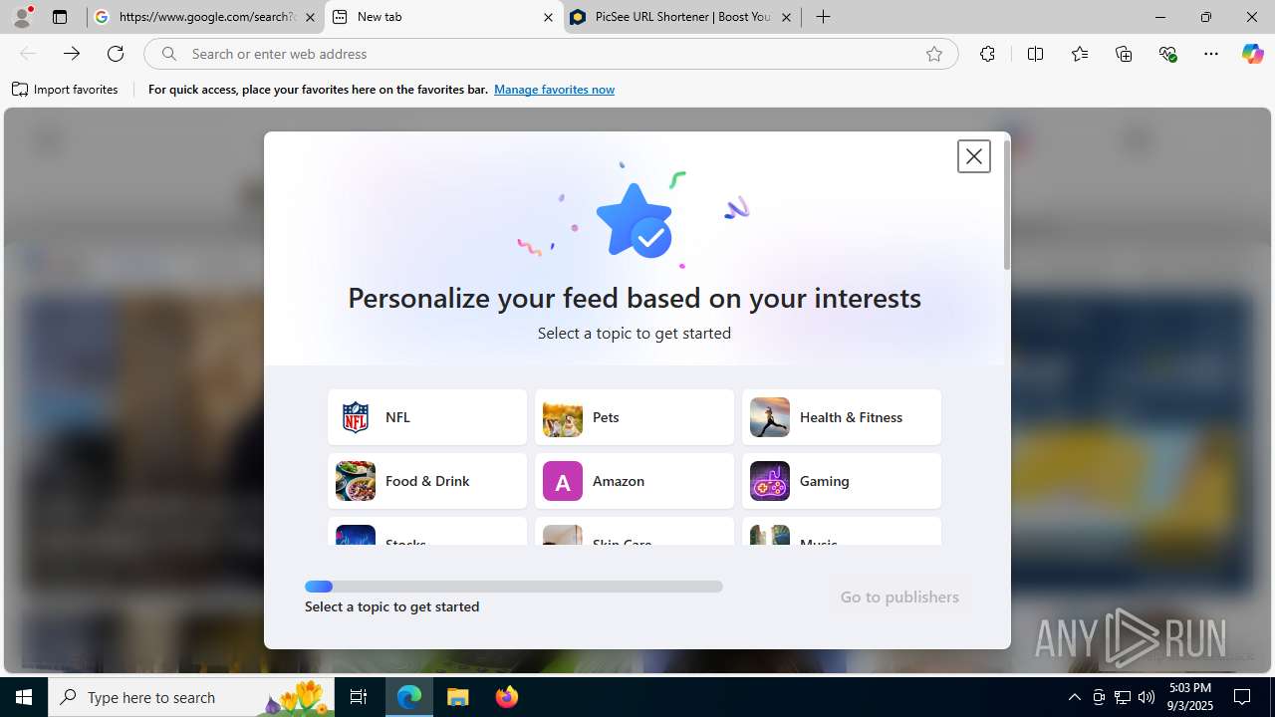Image resolution: width=1275 pixels, height=717 pixels.
Task: Close the New tab tab
Action: pyautogui.click(x=548, y=17)
